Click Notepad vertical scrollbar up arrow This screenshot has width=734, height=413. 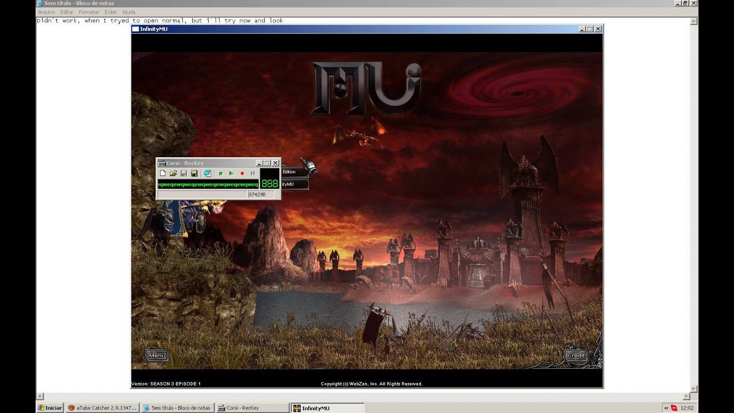(x=694, y=21)
